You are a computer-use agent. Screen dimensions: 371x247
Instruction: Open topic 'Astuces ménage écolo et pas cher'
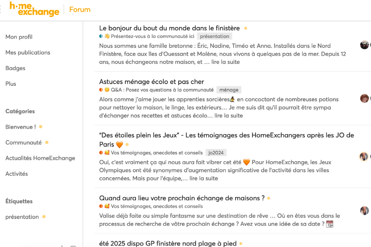[151, 82]
